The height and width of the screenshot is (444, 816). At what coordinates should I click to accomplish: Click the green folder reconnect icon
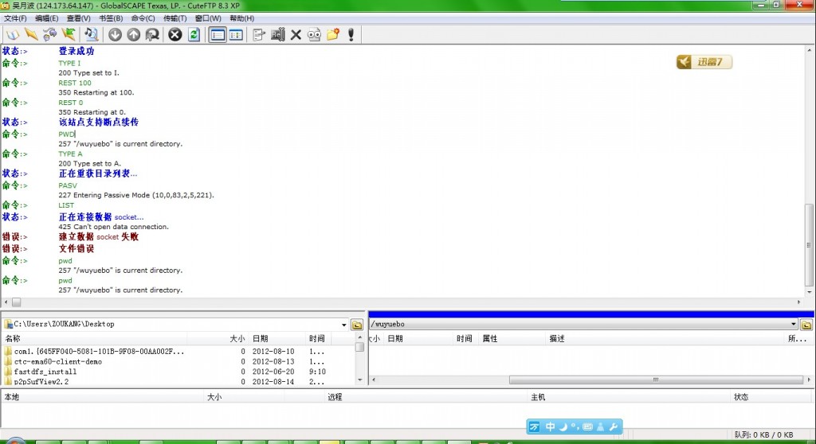coord(69,35)
